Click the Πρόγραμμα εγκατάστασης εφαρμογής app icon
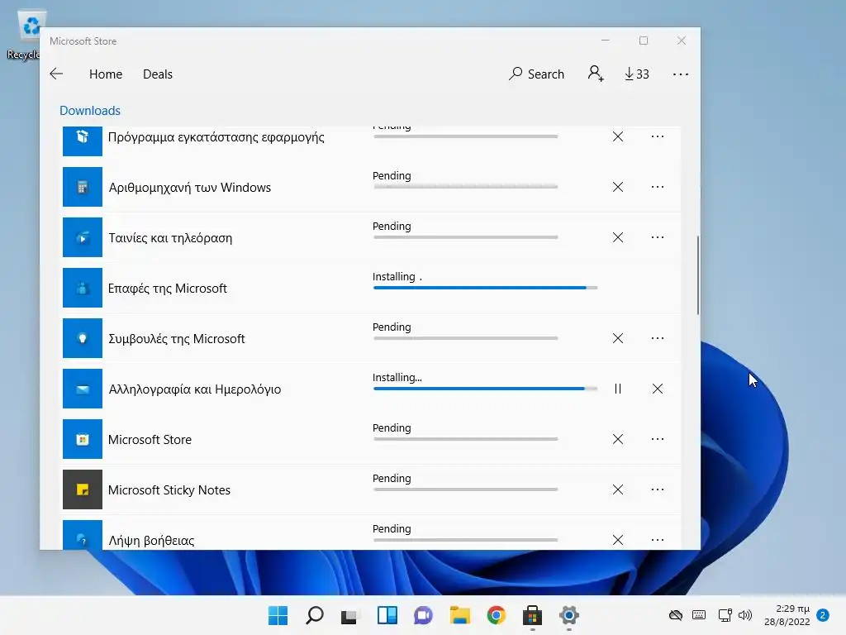Image resolution: width=846 pixels, height=635 pixels. click(x=83, y=141)
